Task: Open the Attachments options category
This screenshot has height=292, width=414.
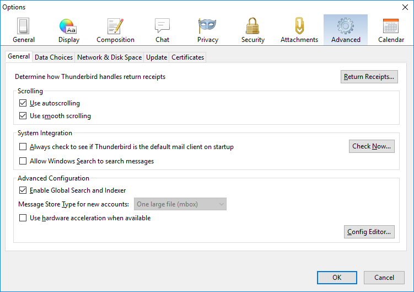Action: click(299, 30)
